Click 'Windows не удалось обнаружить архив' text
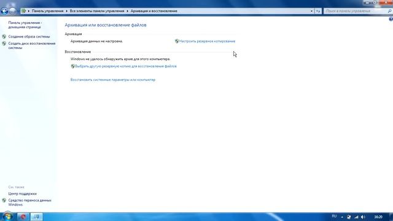393x221 pixels. pyautogui.click(x=120, y=59)
